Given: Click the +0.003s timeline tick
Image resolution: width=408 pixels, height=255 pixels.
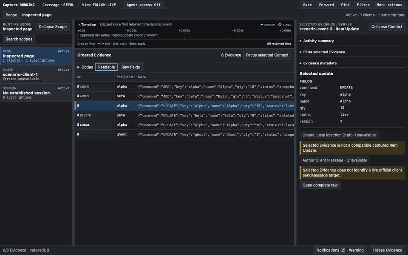Looking at the screenshot, I should pos(184,31).
